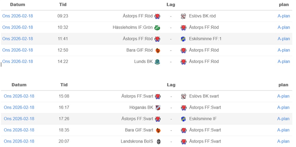Click the Landskrona BoIS team name
This screenshot has height=147, width=296.
(137, 141)
